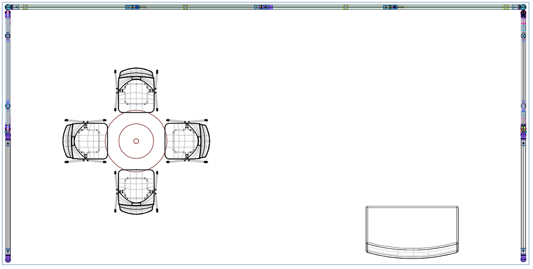Screen dimensions: 533x269
Task: Select the blue connector at top wall center
Action: tap(266, 7)
